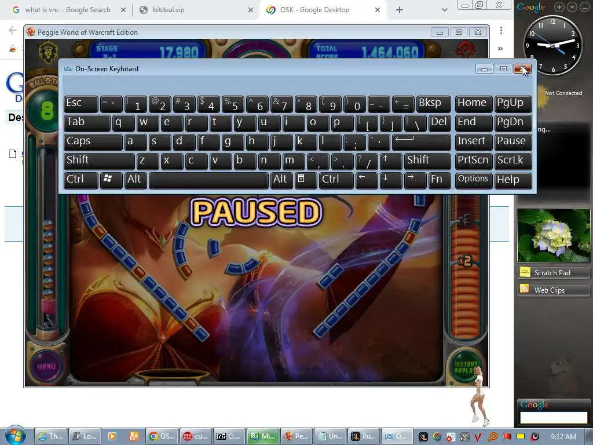Go back with browser back arrow
Viewport: 593px width, 445px height.
tap(13, 30)
